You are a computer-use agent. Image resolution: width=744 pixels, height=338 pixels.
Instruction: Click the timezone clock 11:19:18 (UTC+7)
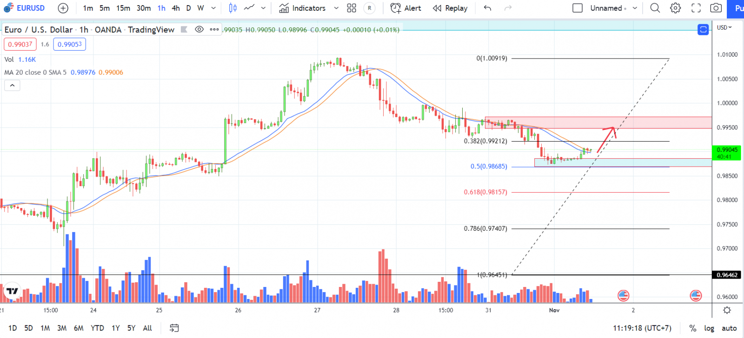click(x=642, y=328)
